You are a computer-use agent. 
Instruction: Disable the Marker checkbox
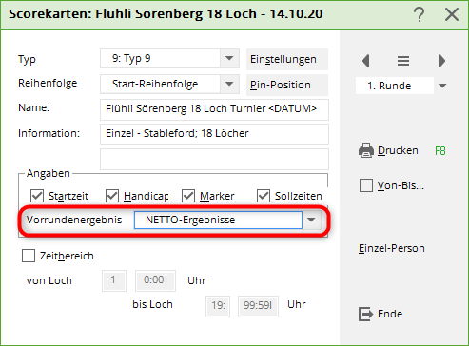point(188,196)
